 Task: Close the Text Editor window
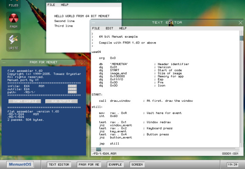[240, 23]
